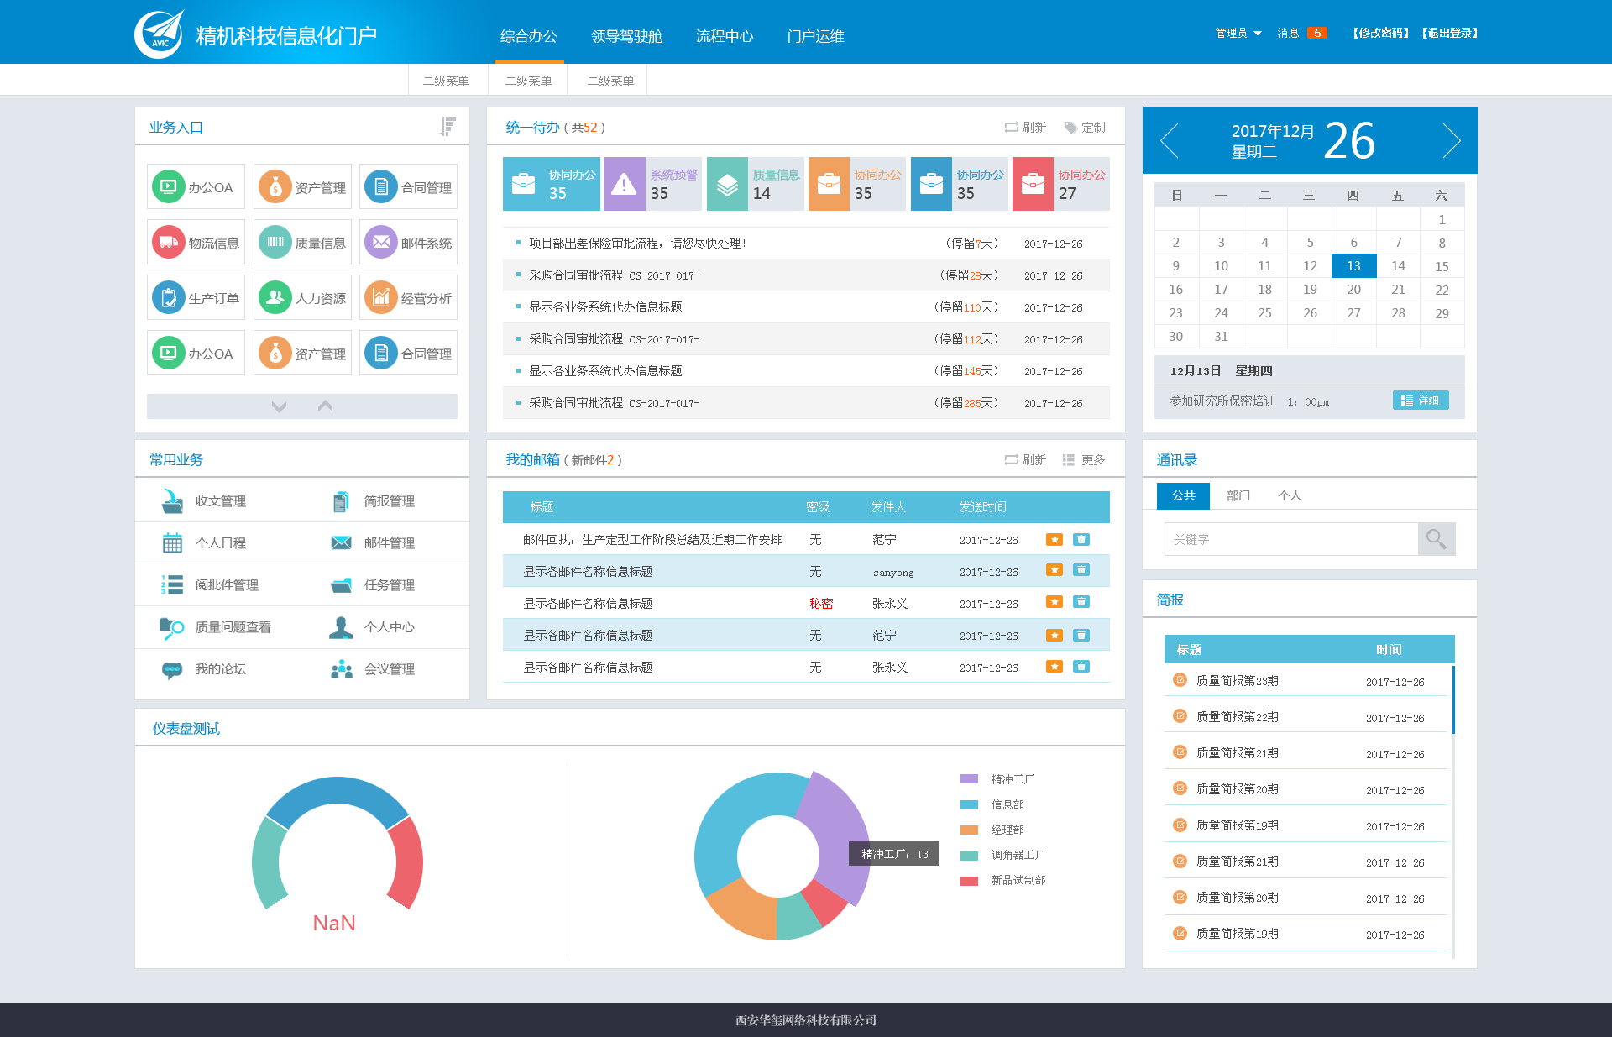Click purple 精冲工厂 legend swatch
The width and height of the screenshot is (1612, 1037).
tap(969, 779)
